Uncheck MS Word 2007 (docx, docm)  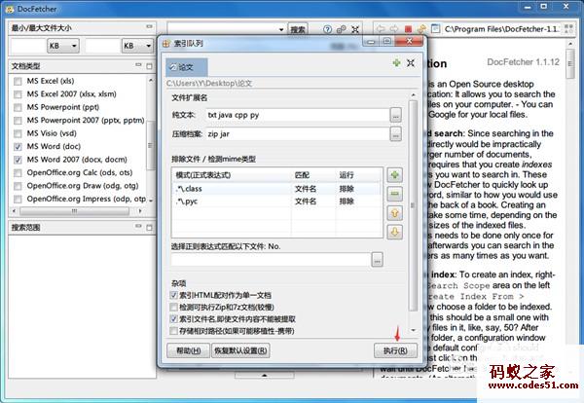pos(18,160)
